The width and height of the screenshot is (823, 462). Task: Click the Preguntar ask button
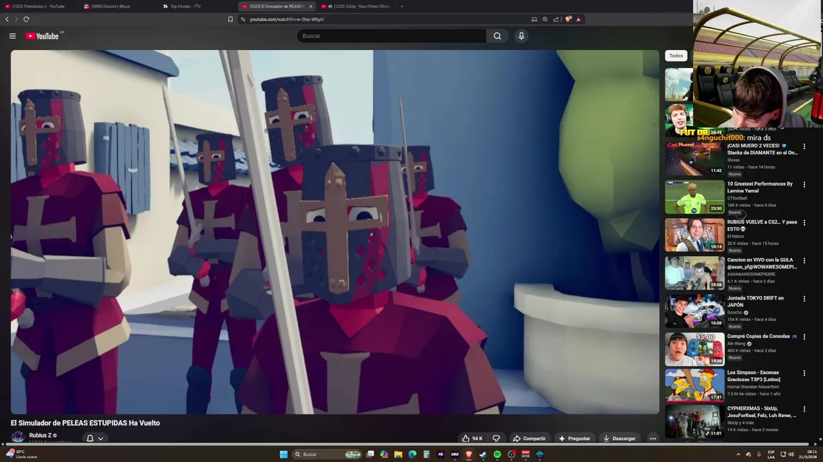pos(574,438)
